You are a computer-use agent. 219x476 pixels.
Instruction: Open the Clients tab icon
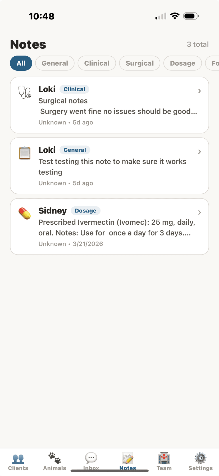click(x=18, y=459)
